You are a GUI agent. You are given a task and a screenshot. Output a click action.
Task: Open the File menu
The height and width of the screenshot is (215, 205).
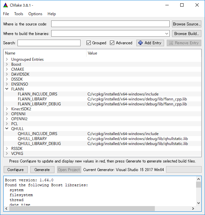[6, 14]
